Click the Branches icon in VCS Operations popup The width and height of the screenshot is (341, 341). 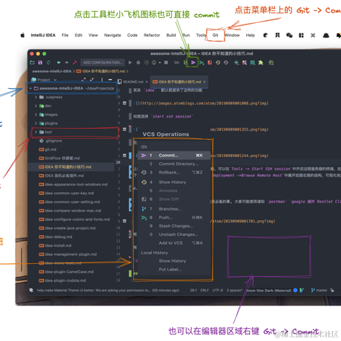coord(144,209)
